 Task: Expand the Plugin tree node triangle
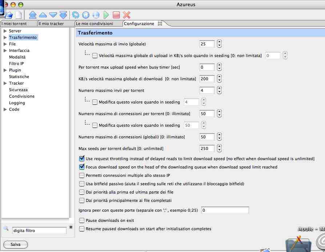pyautogui.click(x=5, y=70)
